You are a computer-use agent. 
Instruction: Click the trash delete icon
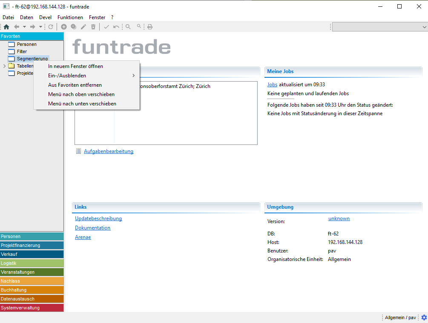pos(93,27)
